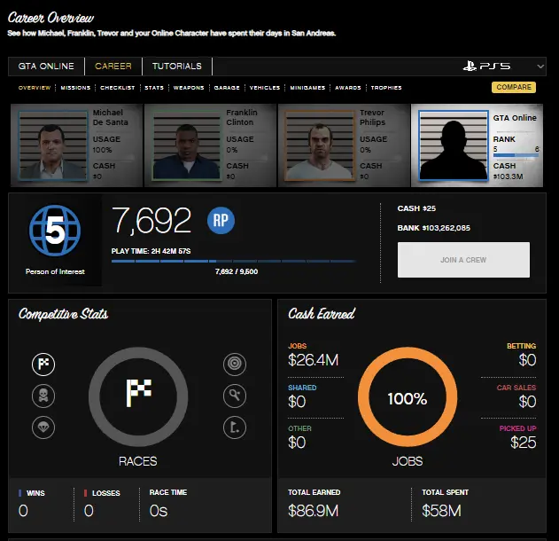Select the Darts target icon
The height and width of the screenshot is (541, 559).
(x=232, y=363)
